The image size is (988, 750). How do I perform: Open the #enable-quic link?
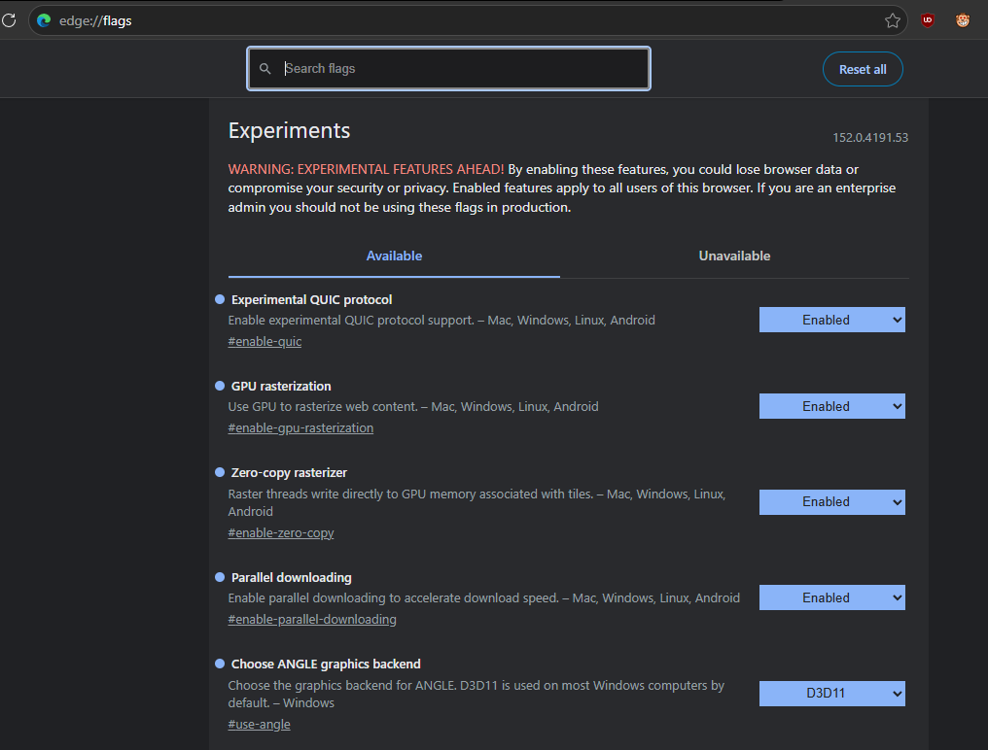[x=265, y=341]
